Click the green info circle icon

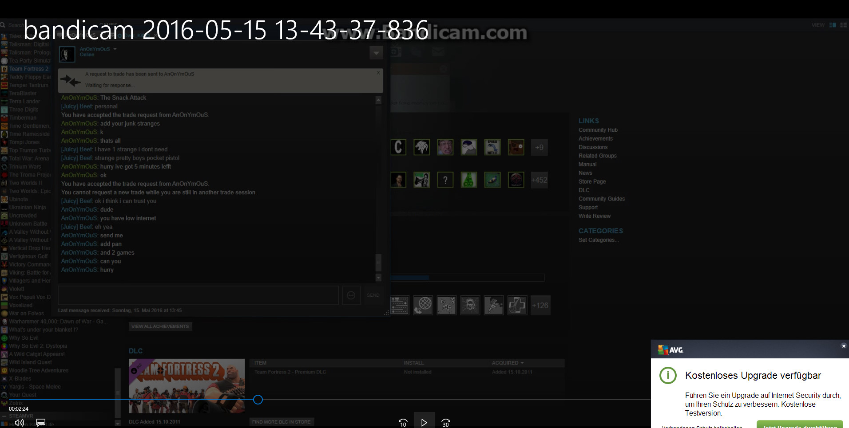[x=668, y=376]
